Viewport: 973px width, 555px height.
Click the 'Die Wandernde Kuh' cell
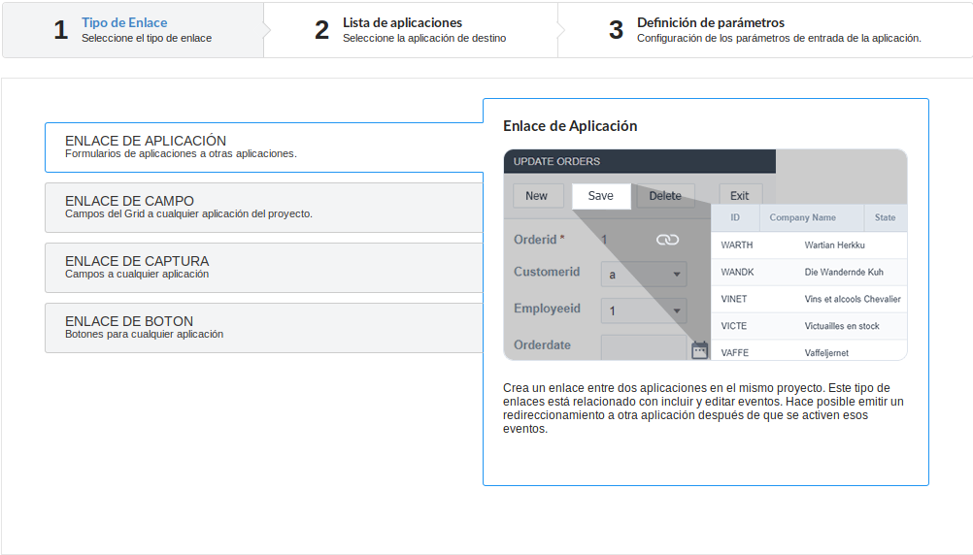click(x=844, y=273)
